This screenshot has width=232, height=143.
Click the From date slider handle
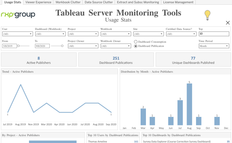point(19,46)
